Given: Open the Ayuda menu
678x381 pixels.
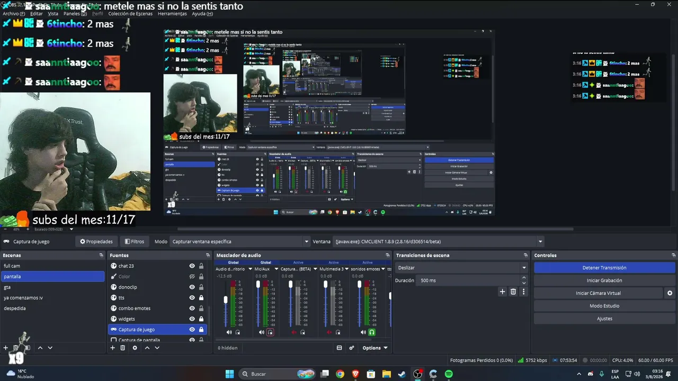Looking at the screenshot, I should point(202,14).
